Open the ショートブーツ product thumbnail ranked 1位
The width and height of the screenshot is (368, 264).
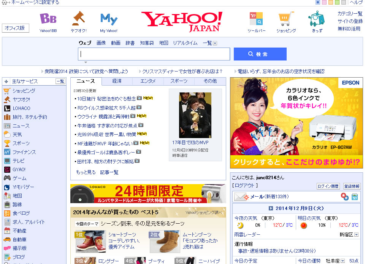90,242
